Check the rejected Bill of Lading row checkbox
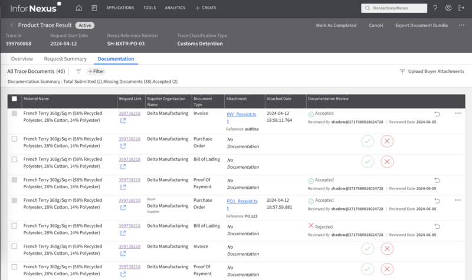The width and height of the screenshot is (472, 280). (14, 225)
